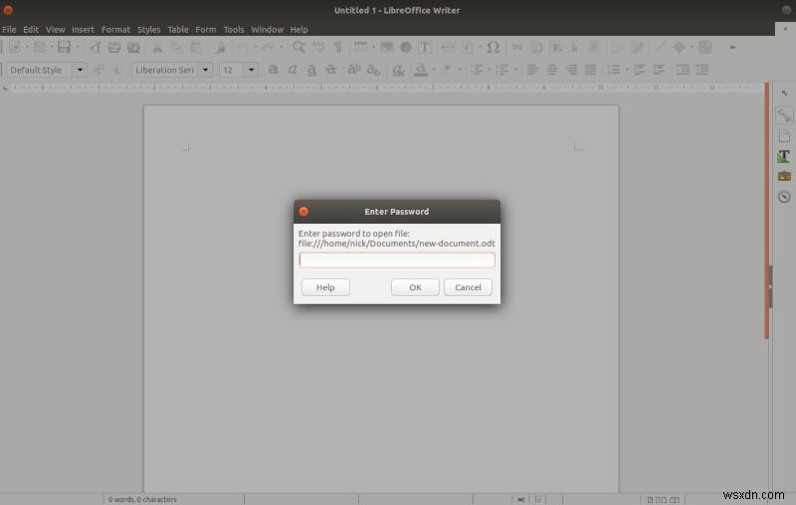Click the Open file toolbar icon
Screen dimensions: 796x505
coord(39,47)
